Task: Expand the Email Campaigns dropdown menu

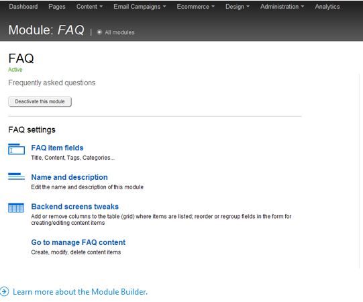Action: (x=140, y=7)
